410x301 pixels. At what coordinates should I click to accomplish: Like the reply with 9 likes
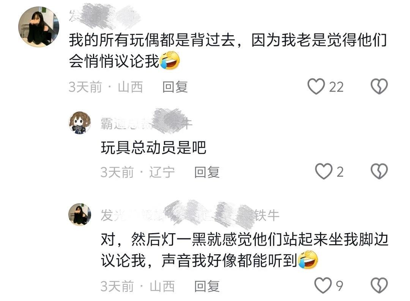coord(323,285)
